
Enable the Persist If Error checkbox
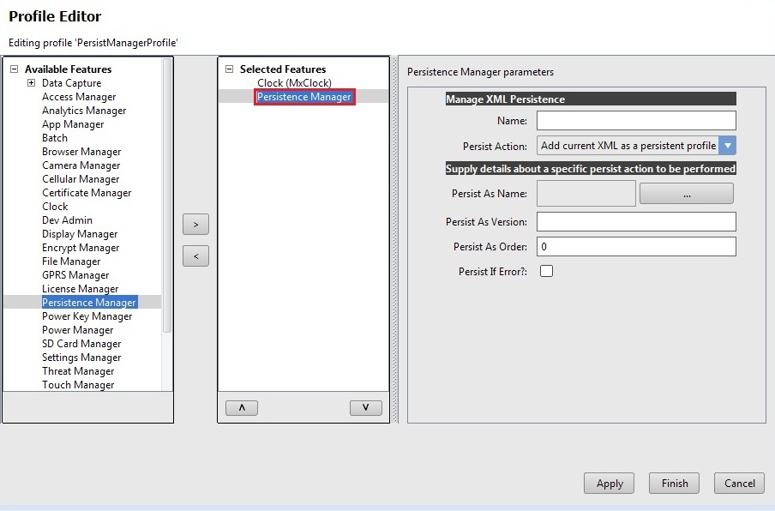pyautogui.click(x=546, y=272)
